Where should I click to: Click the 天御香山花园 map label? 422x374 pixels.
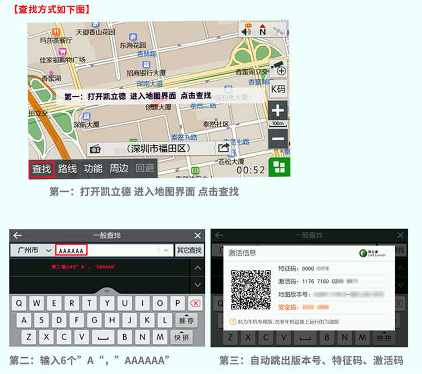[95, 32]
